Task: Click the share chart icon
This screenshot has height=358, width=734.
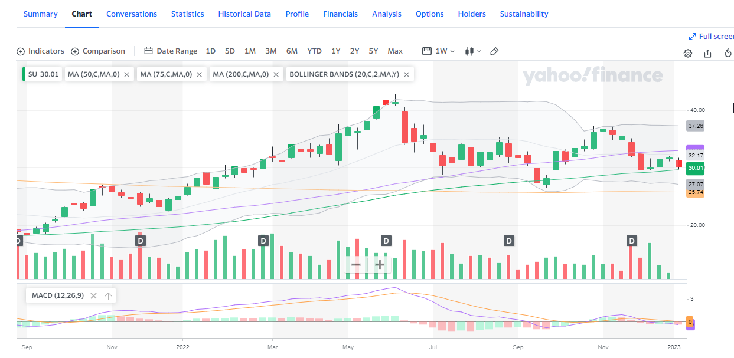Action: point(707,53)
